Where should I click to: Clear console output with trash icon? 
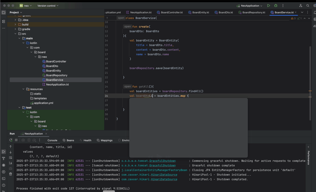[11, 174]
